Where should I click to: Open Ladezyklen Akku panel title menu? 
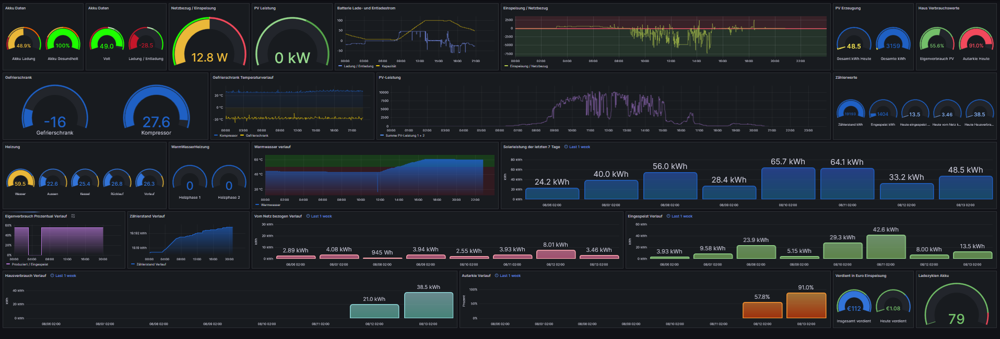tap(933, 276)
